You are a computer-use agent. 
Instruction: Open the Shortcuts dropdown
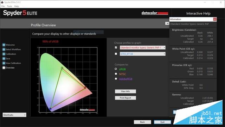(14, 115)
